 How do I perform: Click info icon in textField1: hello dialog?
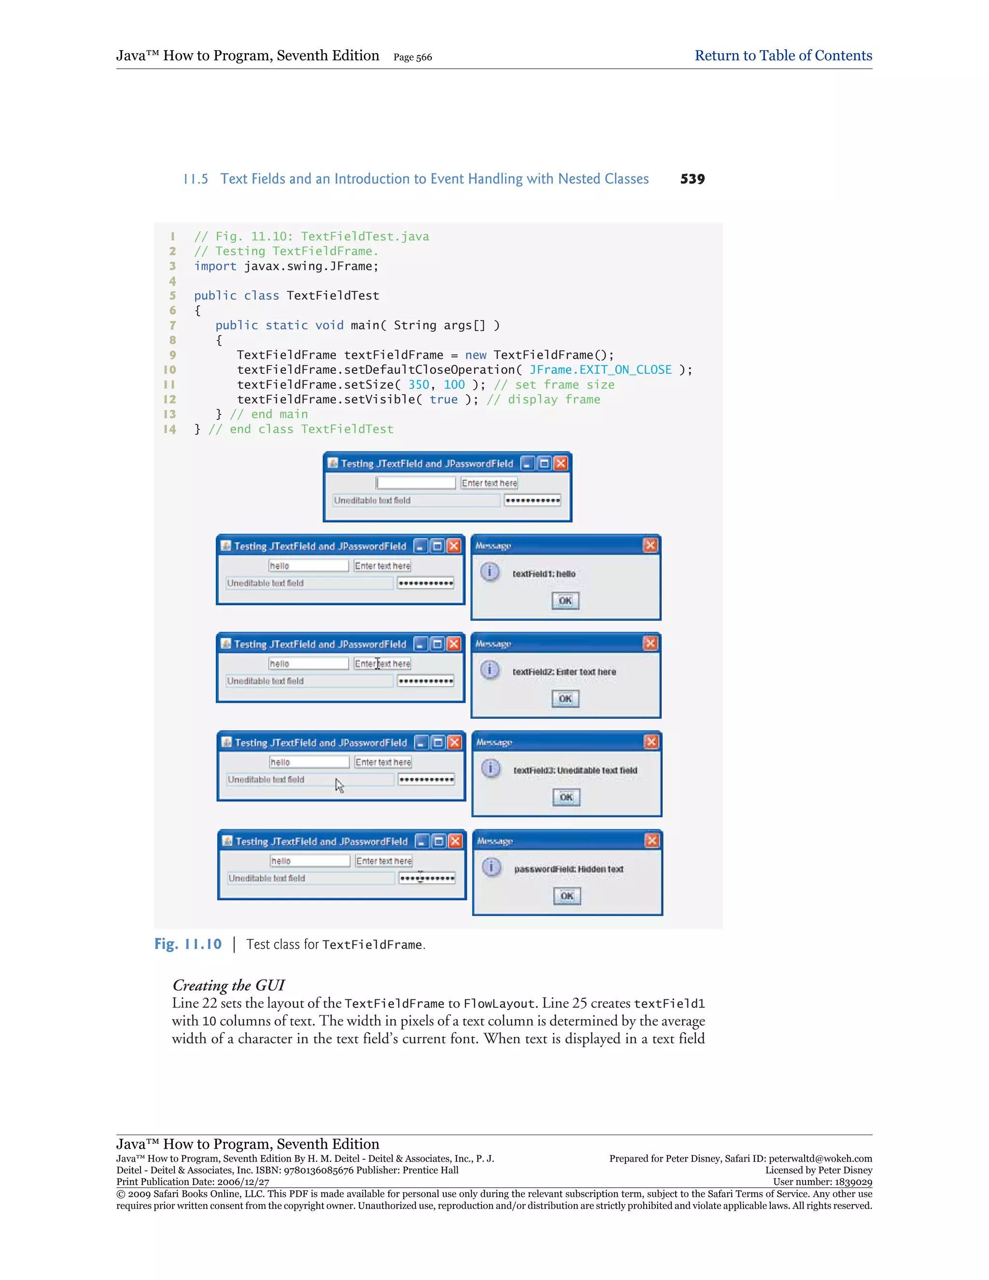tap(490, 571)
